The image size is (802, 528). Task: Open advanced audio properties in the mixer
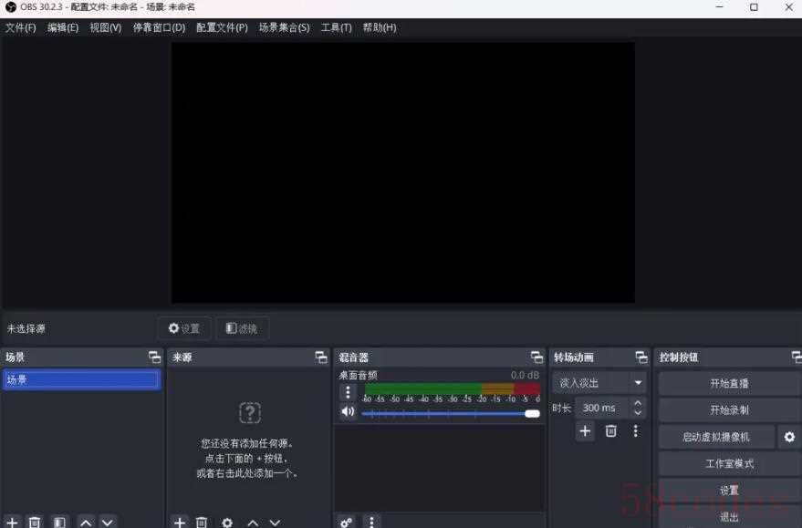coord(346,523)
